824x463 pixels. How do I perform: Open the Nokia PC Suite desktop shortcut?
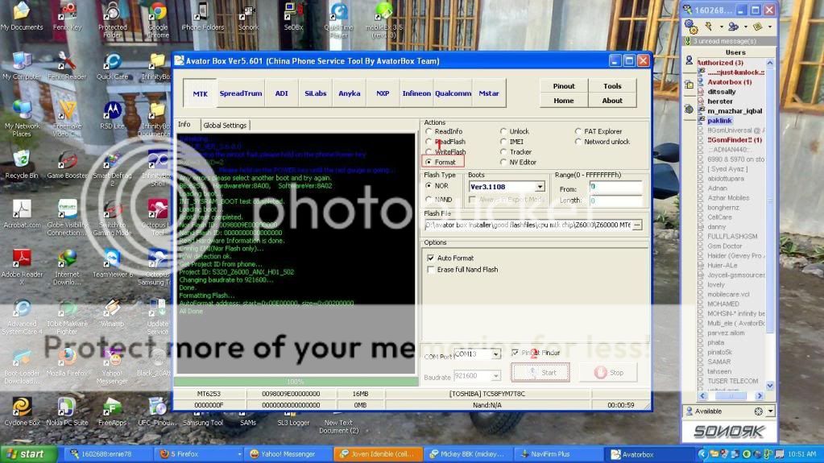[x=67, y=407]
